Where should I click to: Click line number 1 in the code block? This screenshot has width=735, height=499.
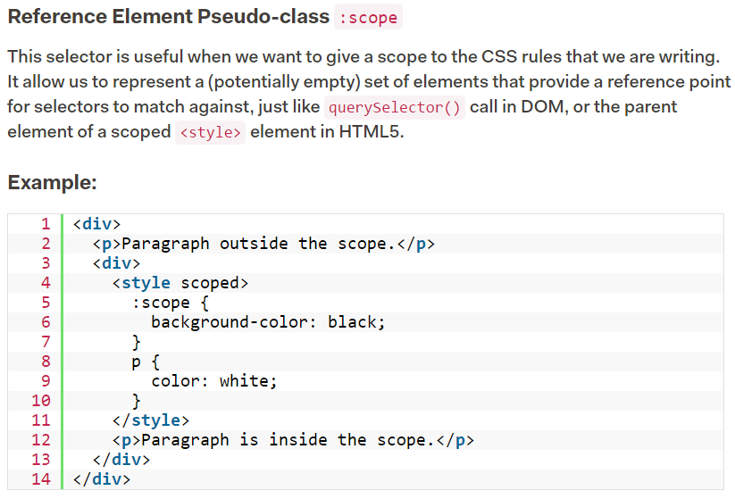[x=46, y=224]
